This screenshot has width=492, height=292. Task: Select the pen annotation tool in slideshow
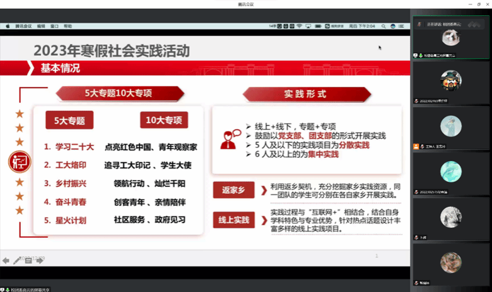click(x=17, y=261)
